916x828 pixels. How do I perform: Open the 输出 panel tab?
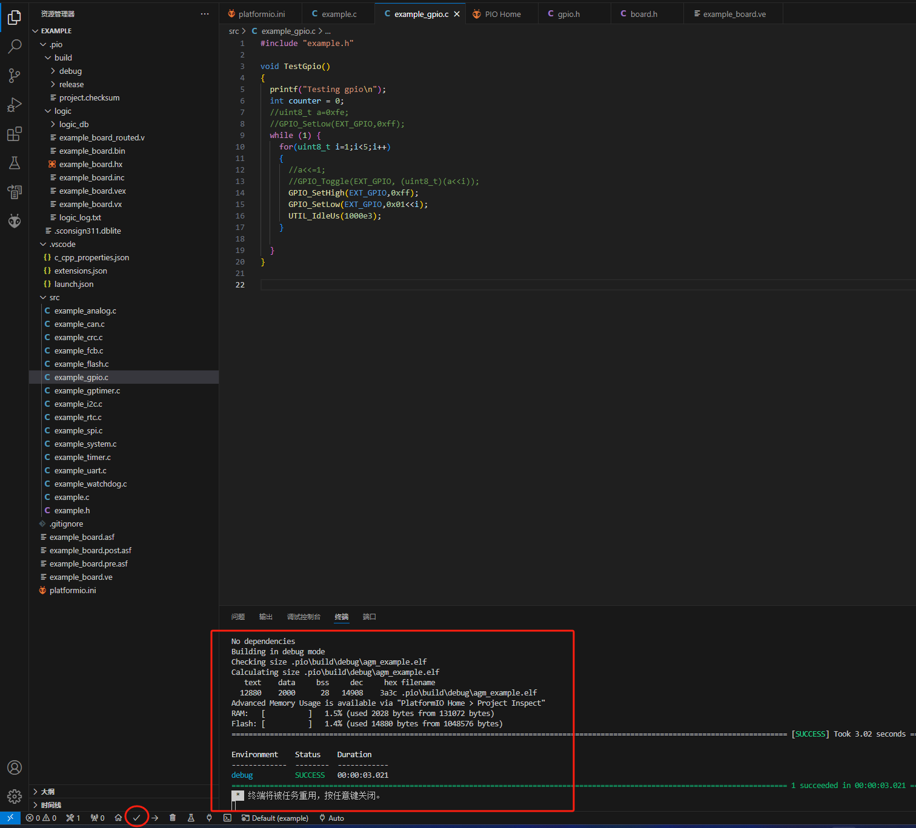tap(266, 617)
